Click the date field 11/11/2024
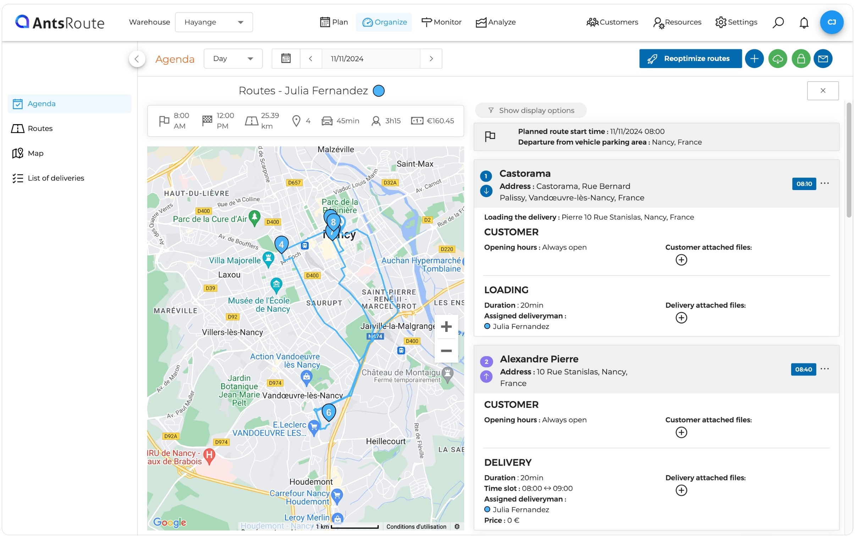 point(371,59)
